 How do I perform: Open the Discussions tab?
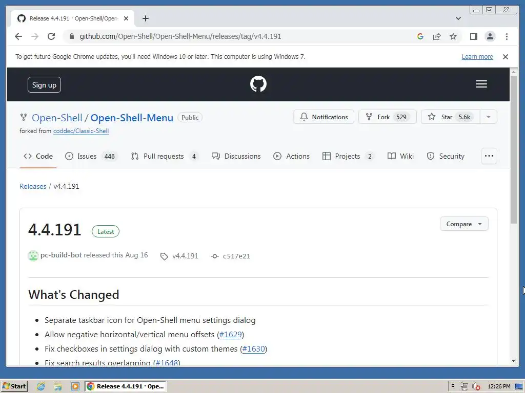(x=236, y=156)
